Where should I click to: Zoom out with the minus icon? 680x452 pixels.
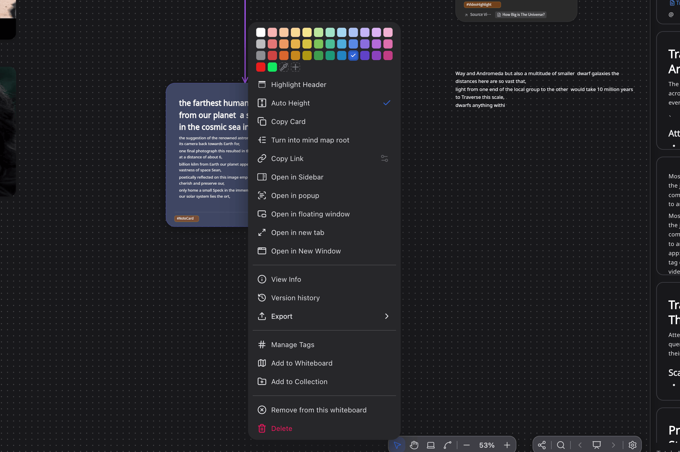pos(466,445)
